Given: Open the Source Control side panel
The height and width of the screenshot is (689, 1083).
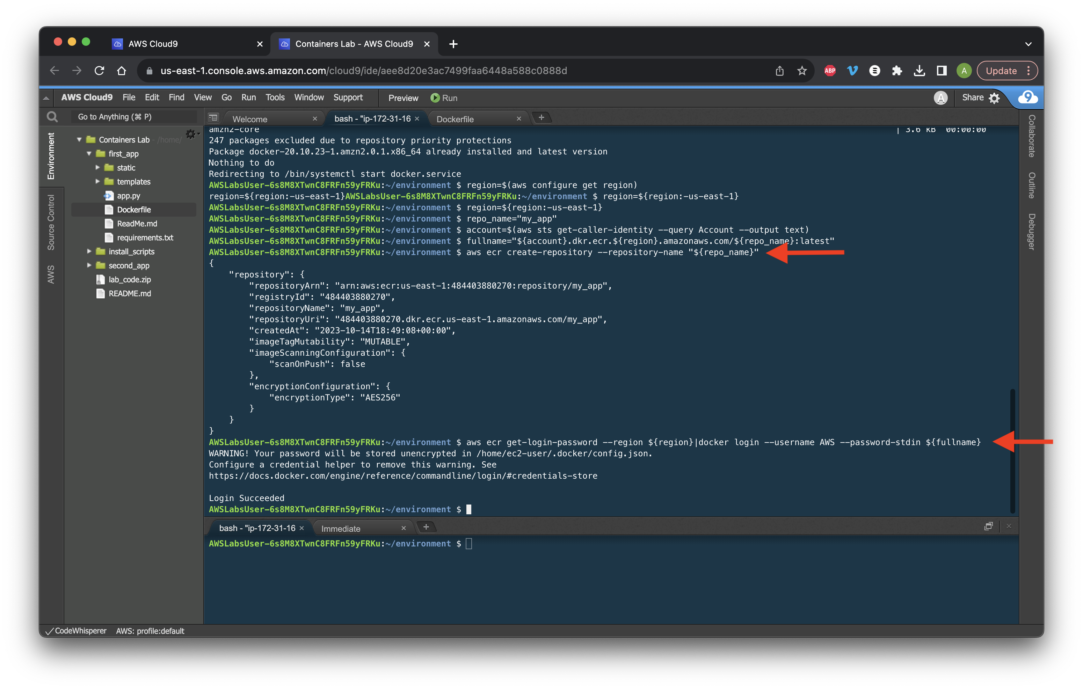Looking at the screenshot, I should 51,222.
